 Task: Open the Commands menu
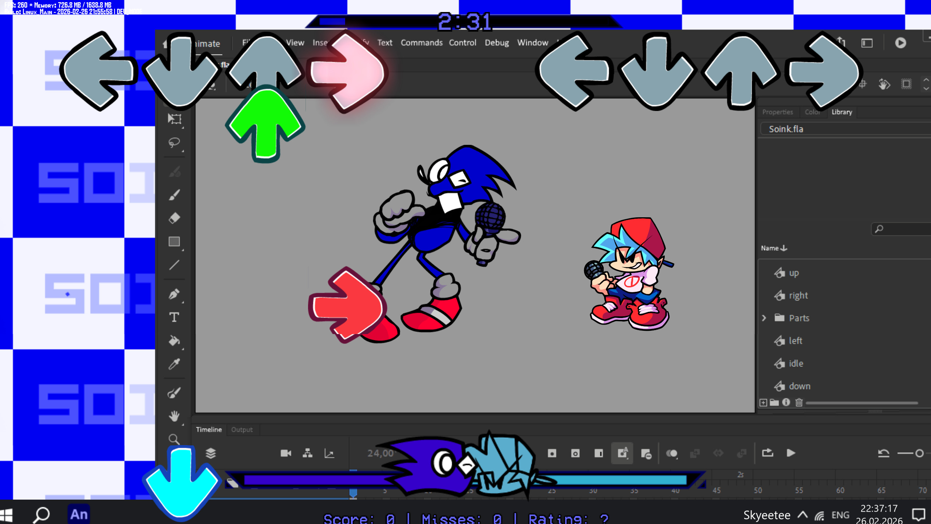tap(421, 43)
